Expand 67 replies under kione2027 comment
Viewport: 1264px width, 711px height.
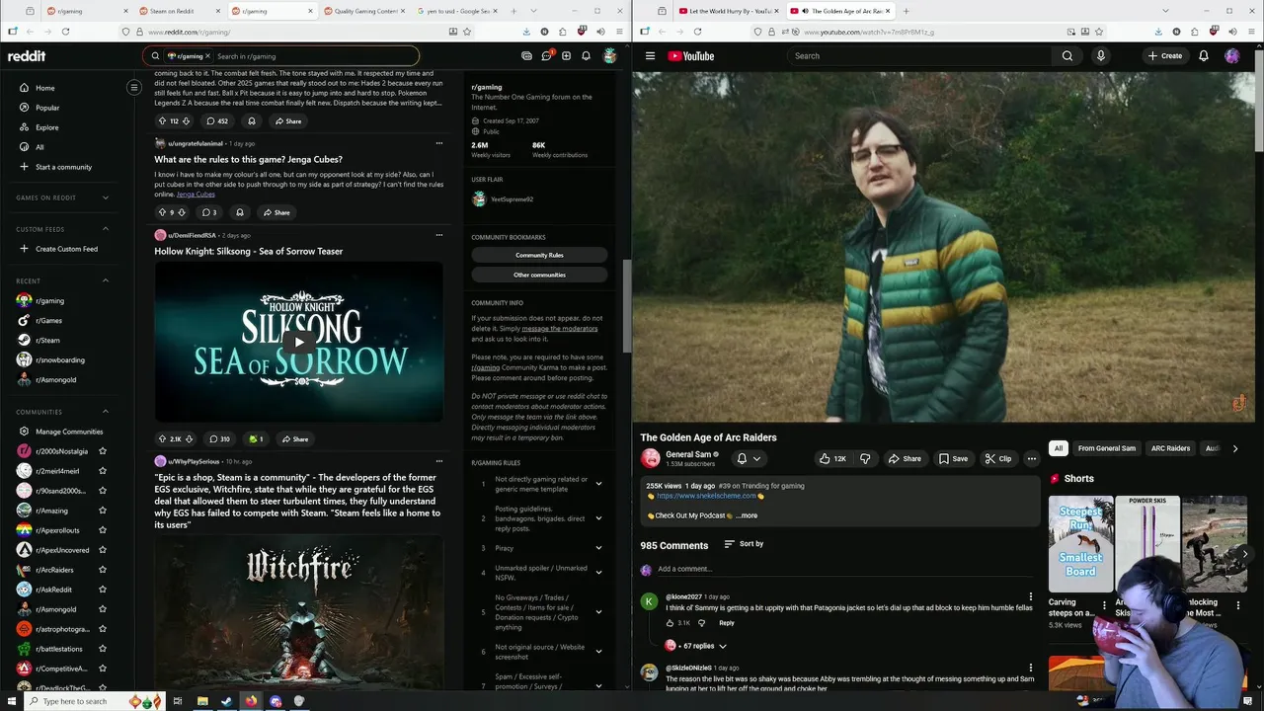[703, 646]
